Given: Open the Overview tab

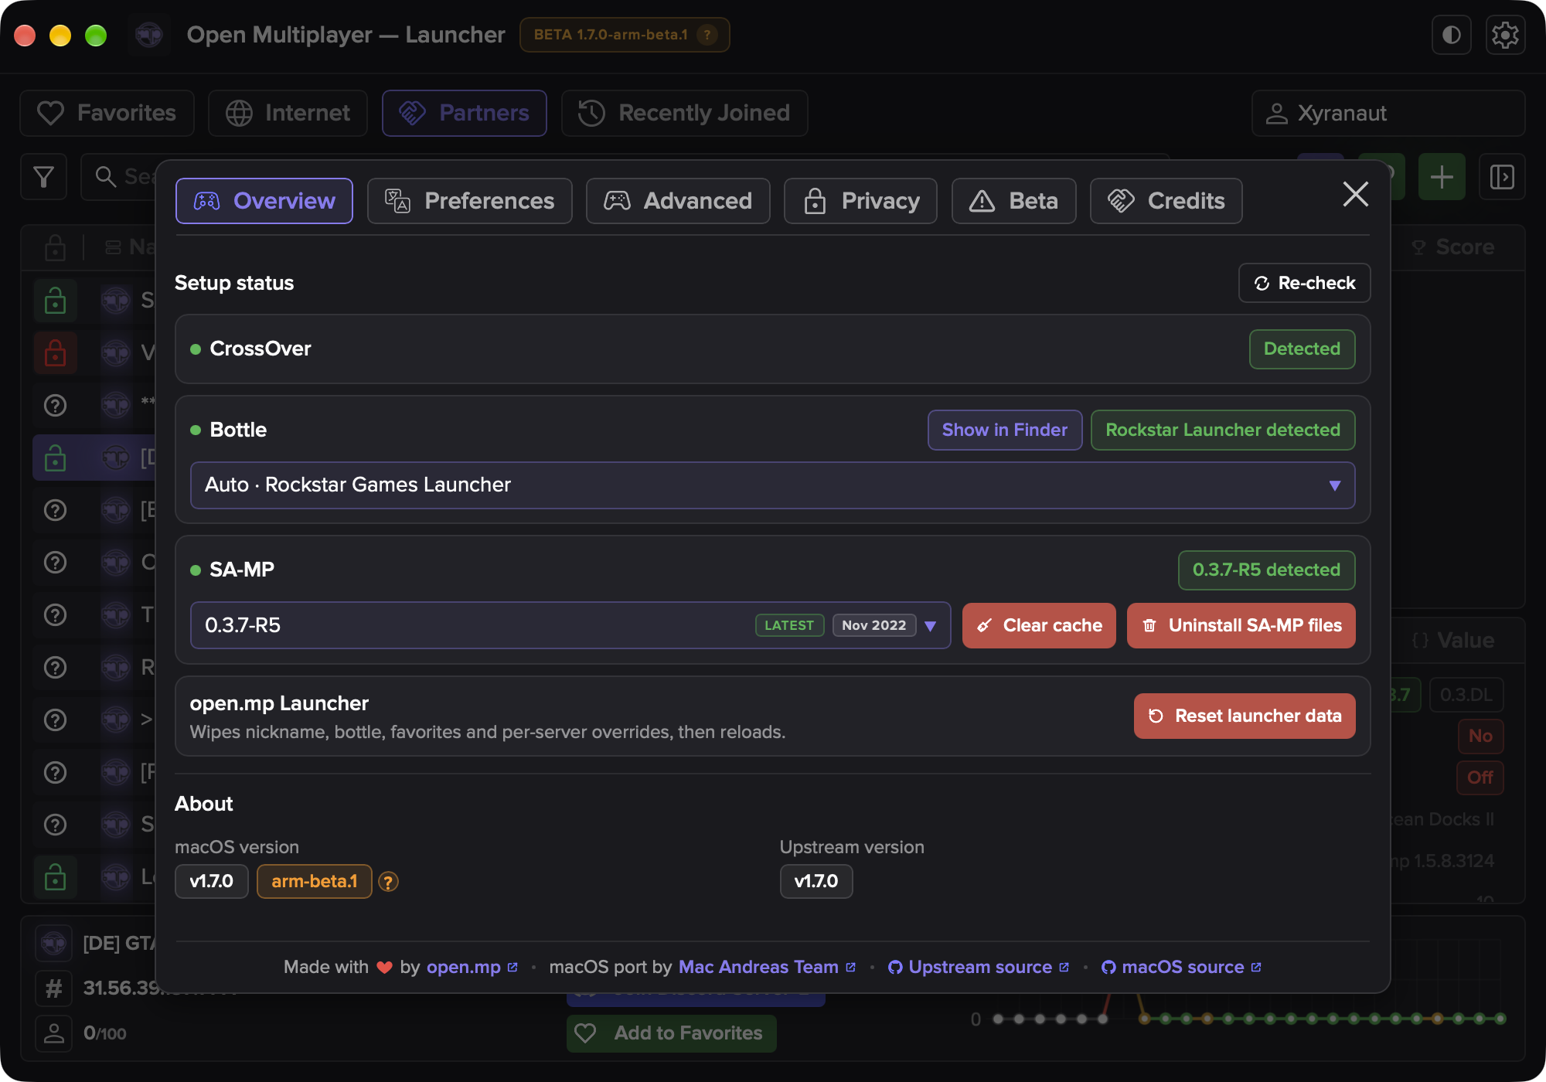Looking at the screenshot, I should pos(264,201).
